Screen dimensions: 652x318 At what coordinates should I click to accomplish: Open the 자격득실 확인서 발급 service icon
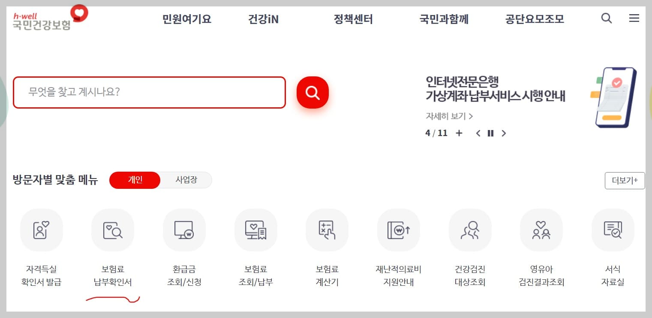[x=42, y=230]
